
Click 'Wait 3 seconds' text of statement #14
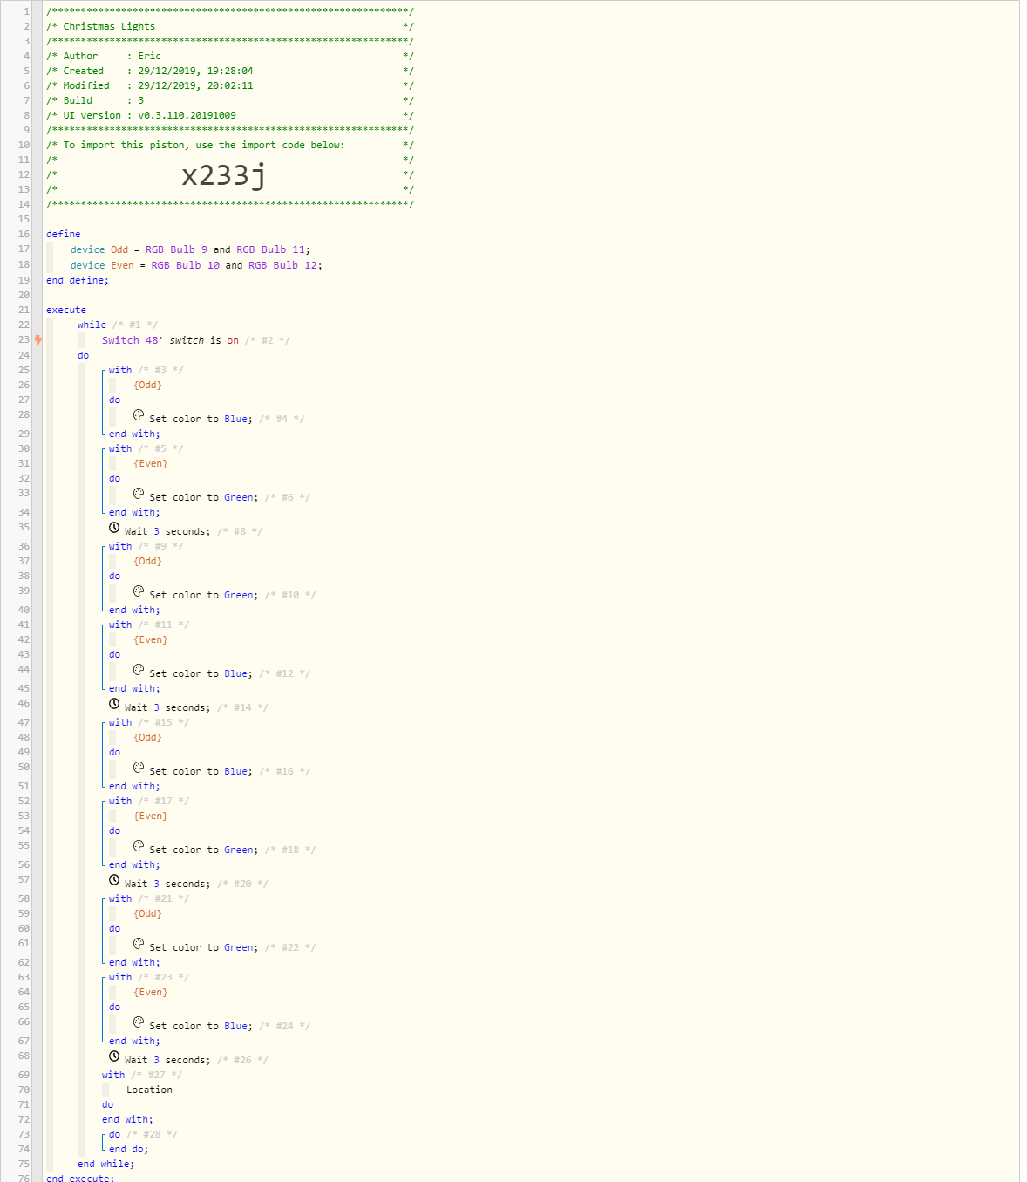point(167,707)
